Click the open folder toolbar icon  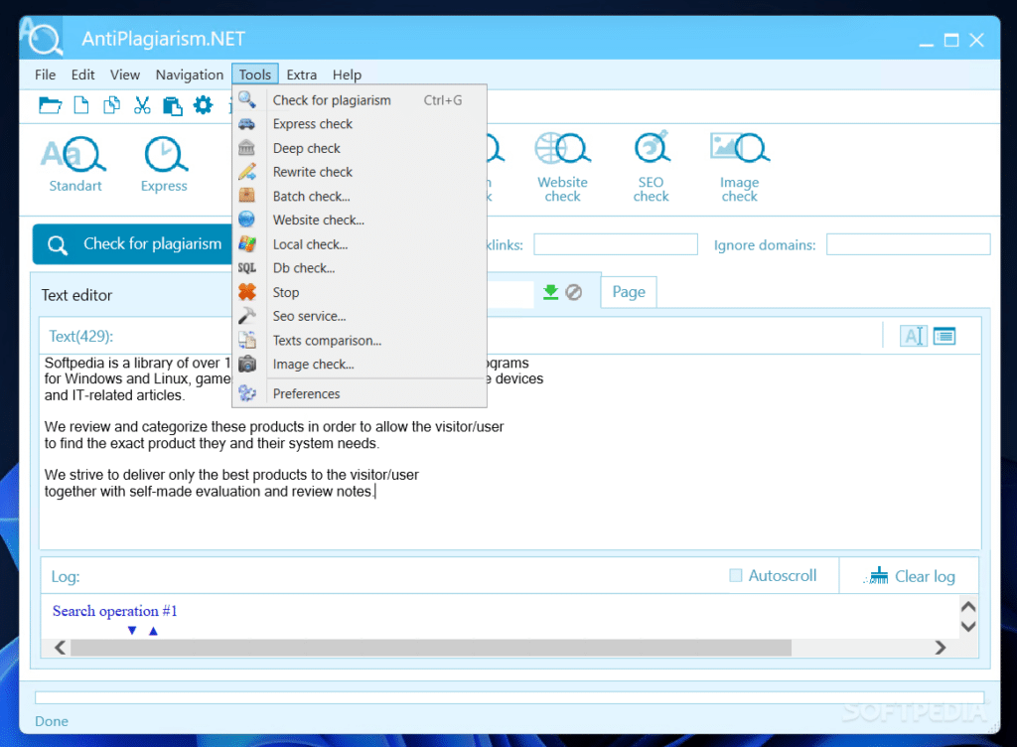(x=50, y=105)
